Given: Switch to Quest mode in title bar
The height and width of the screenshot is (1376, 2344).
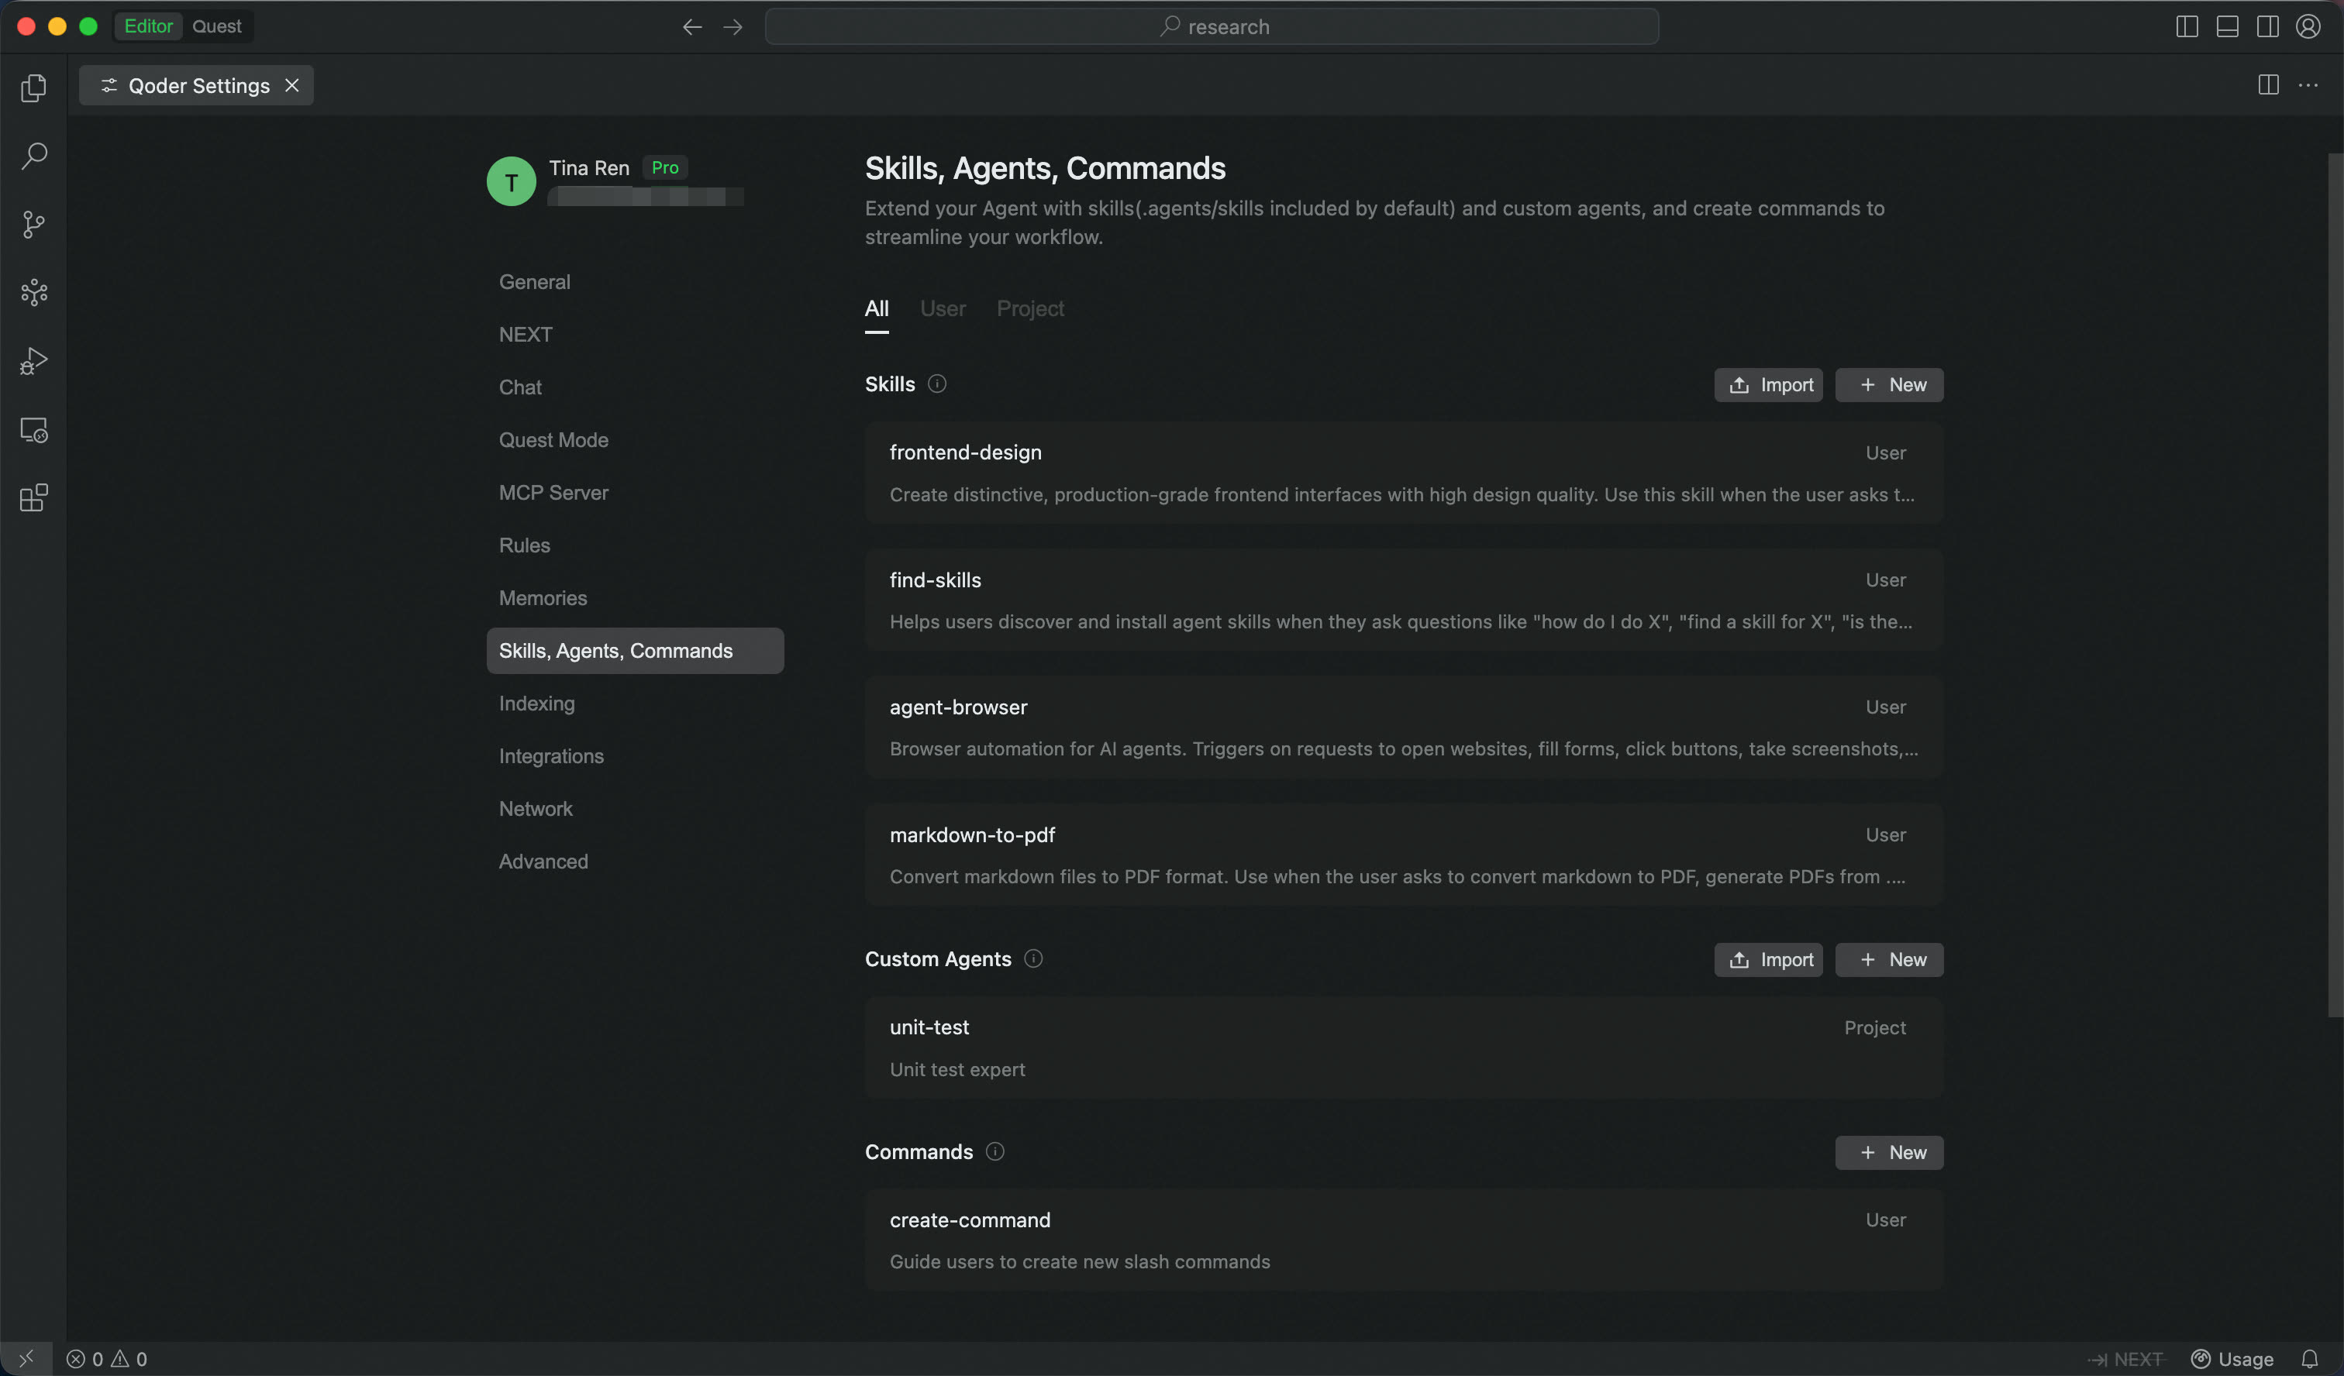Looking at the screenshot, I should [215, 26].
